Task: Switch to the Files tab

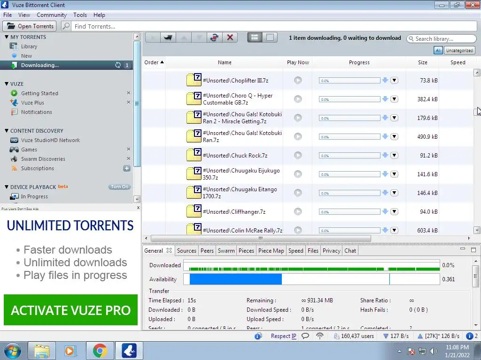Action: point(313,250)
